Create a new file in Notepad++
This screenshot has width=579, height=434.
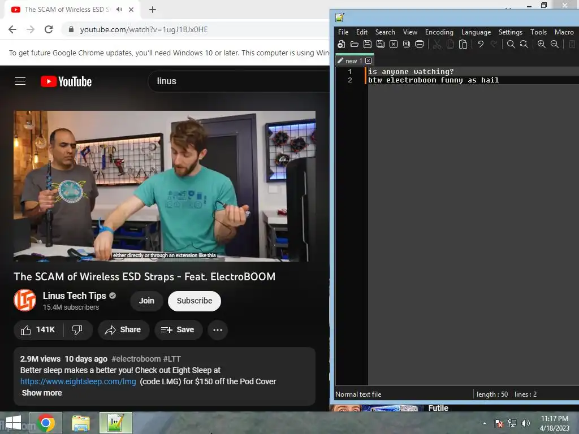tap(341, 44)
